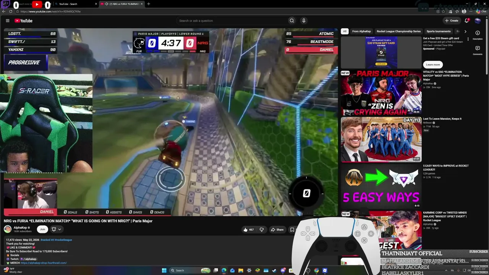Switch to the NRG vs FURIA browser tab

(121, 4)
